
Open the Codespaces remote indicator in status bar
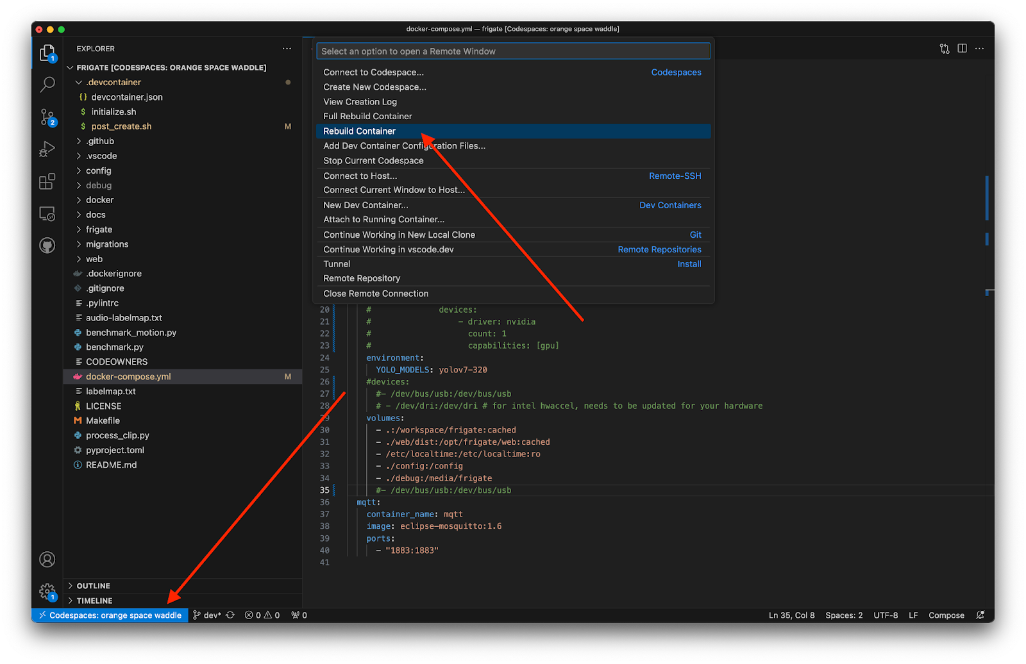[110, 615]
